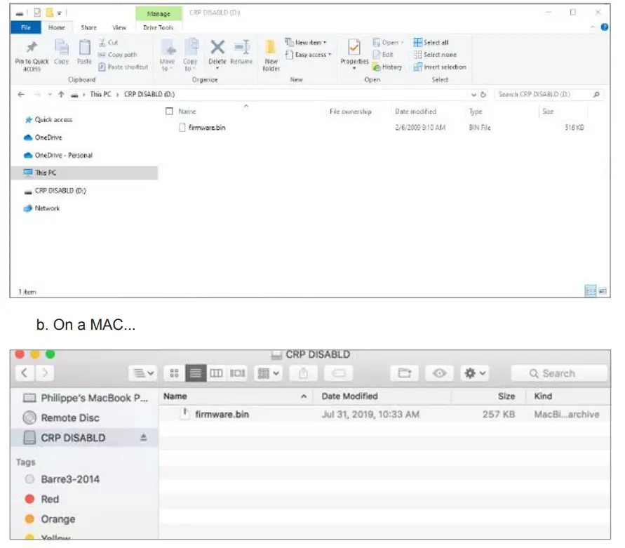Tick the select-all checkbox by Name column
This screenshot has width=625, height=548.
coord(170,112)
